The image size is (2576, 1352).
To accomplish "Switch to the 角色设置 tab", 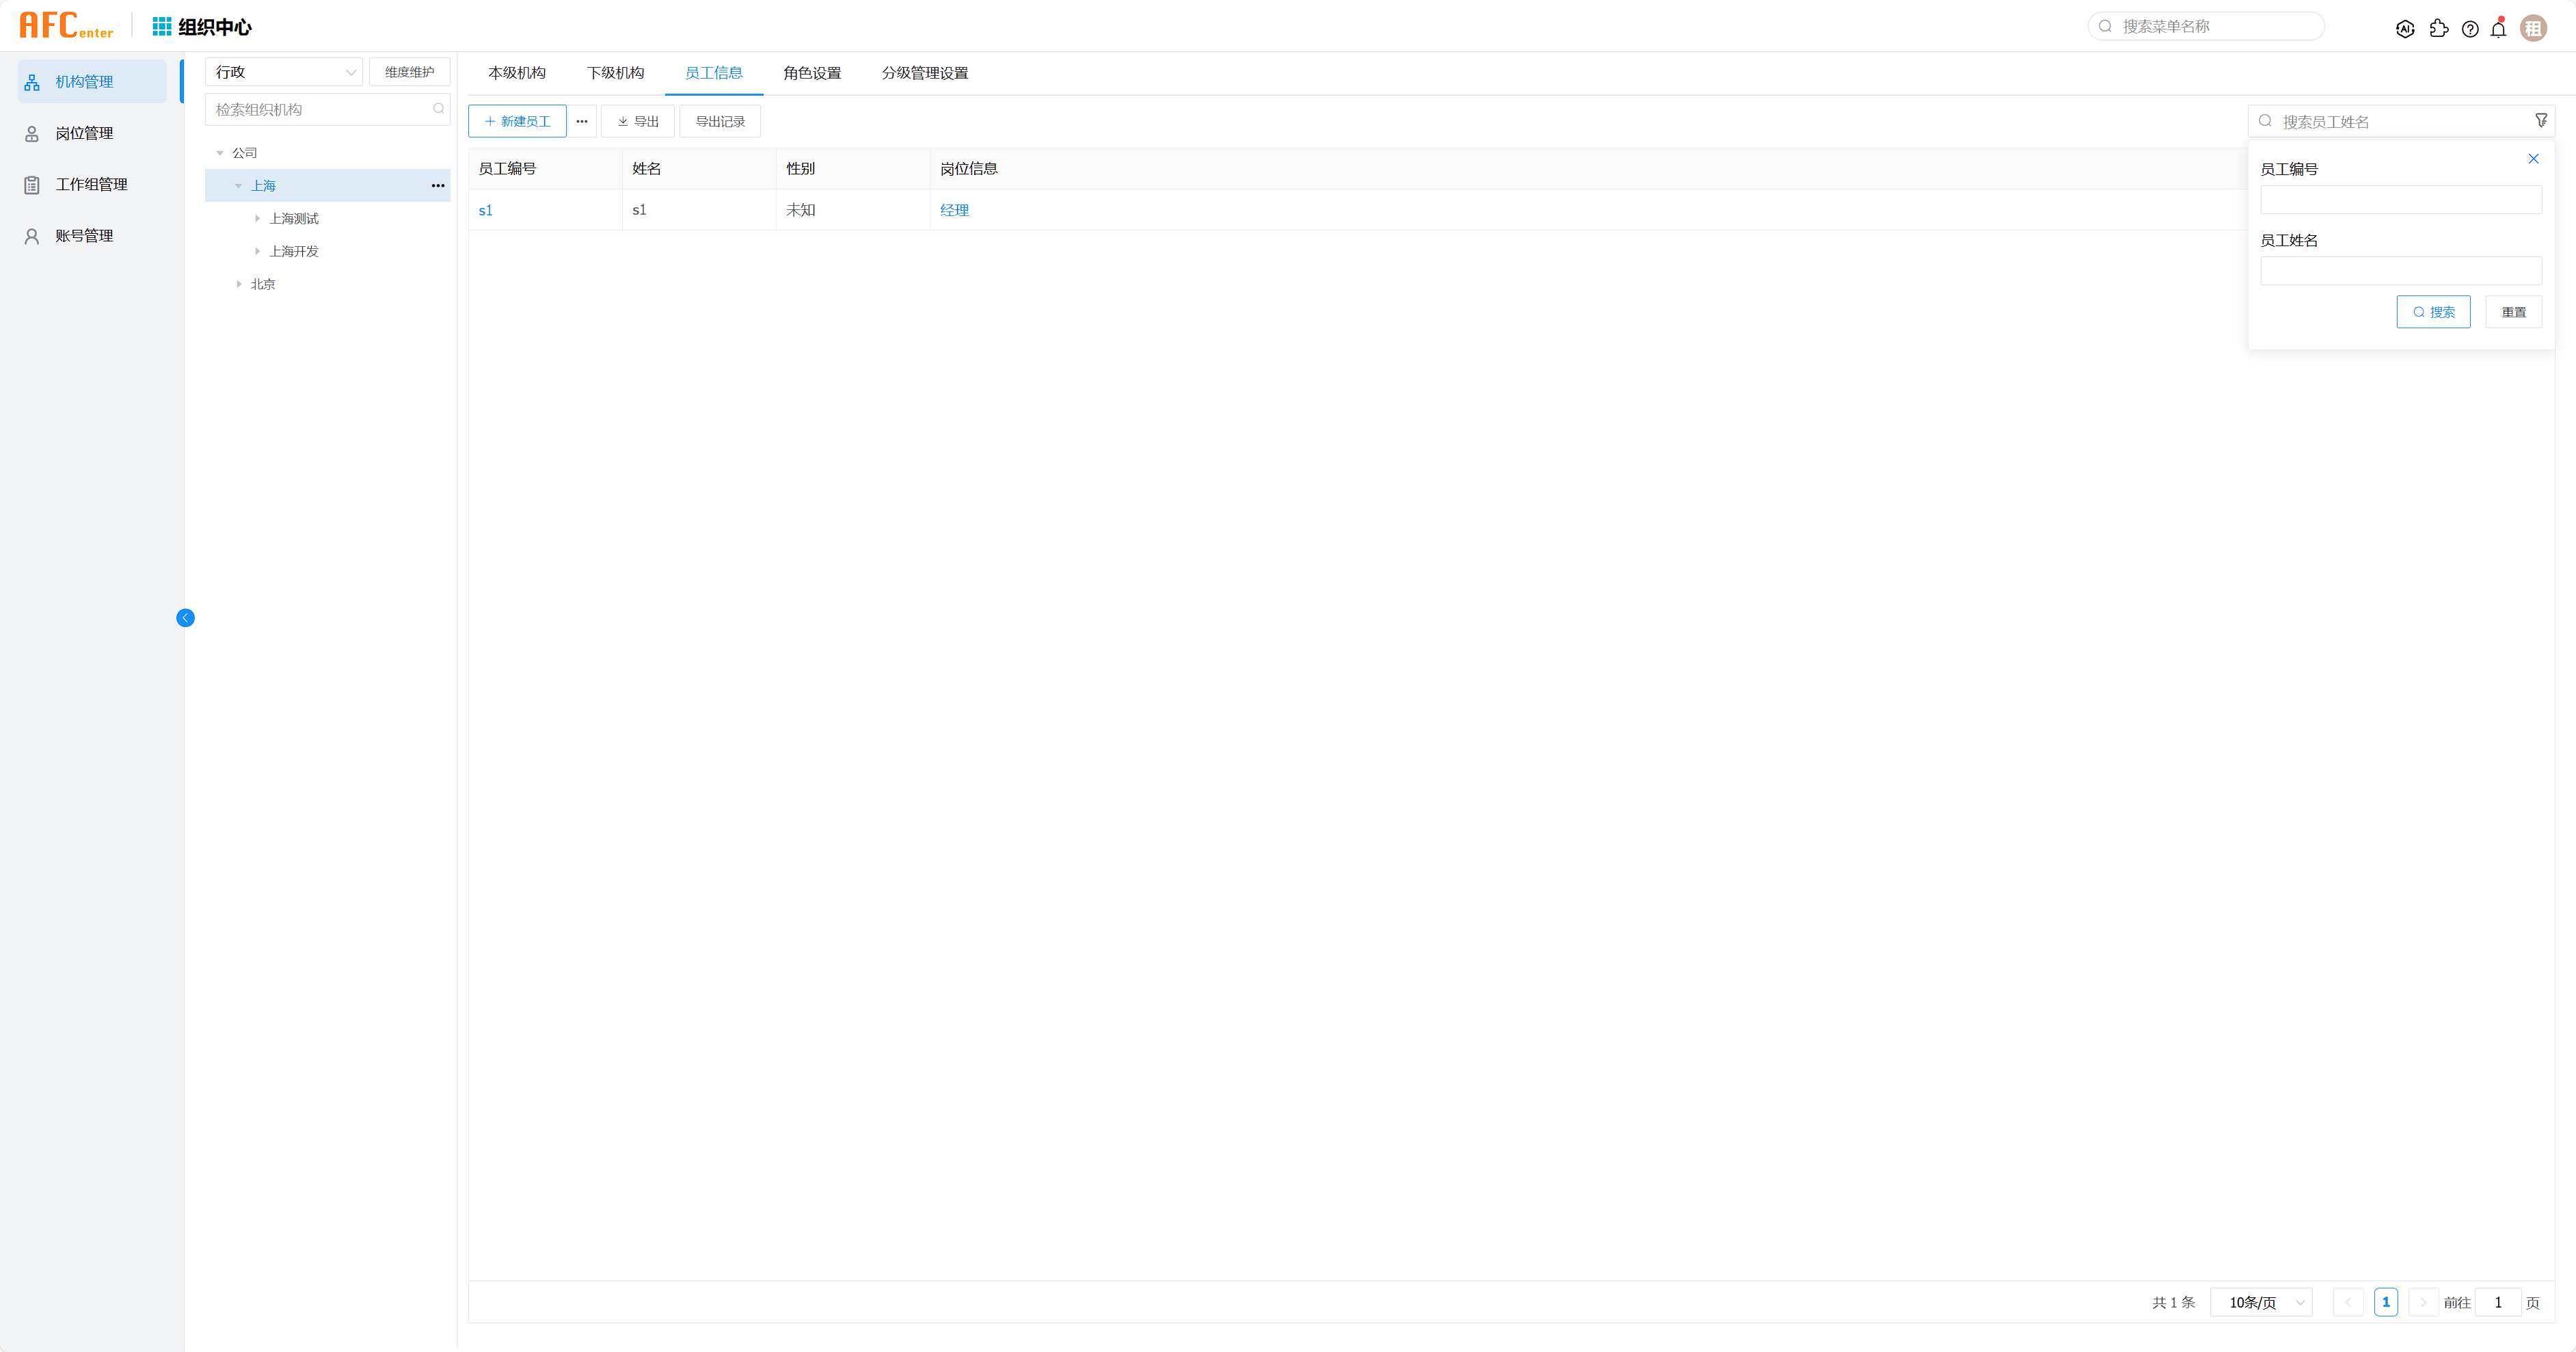I will click(x=812, y=73).
